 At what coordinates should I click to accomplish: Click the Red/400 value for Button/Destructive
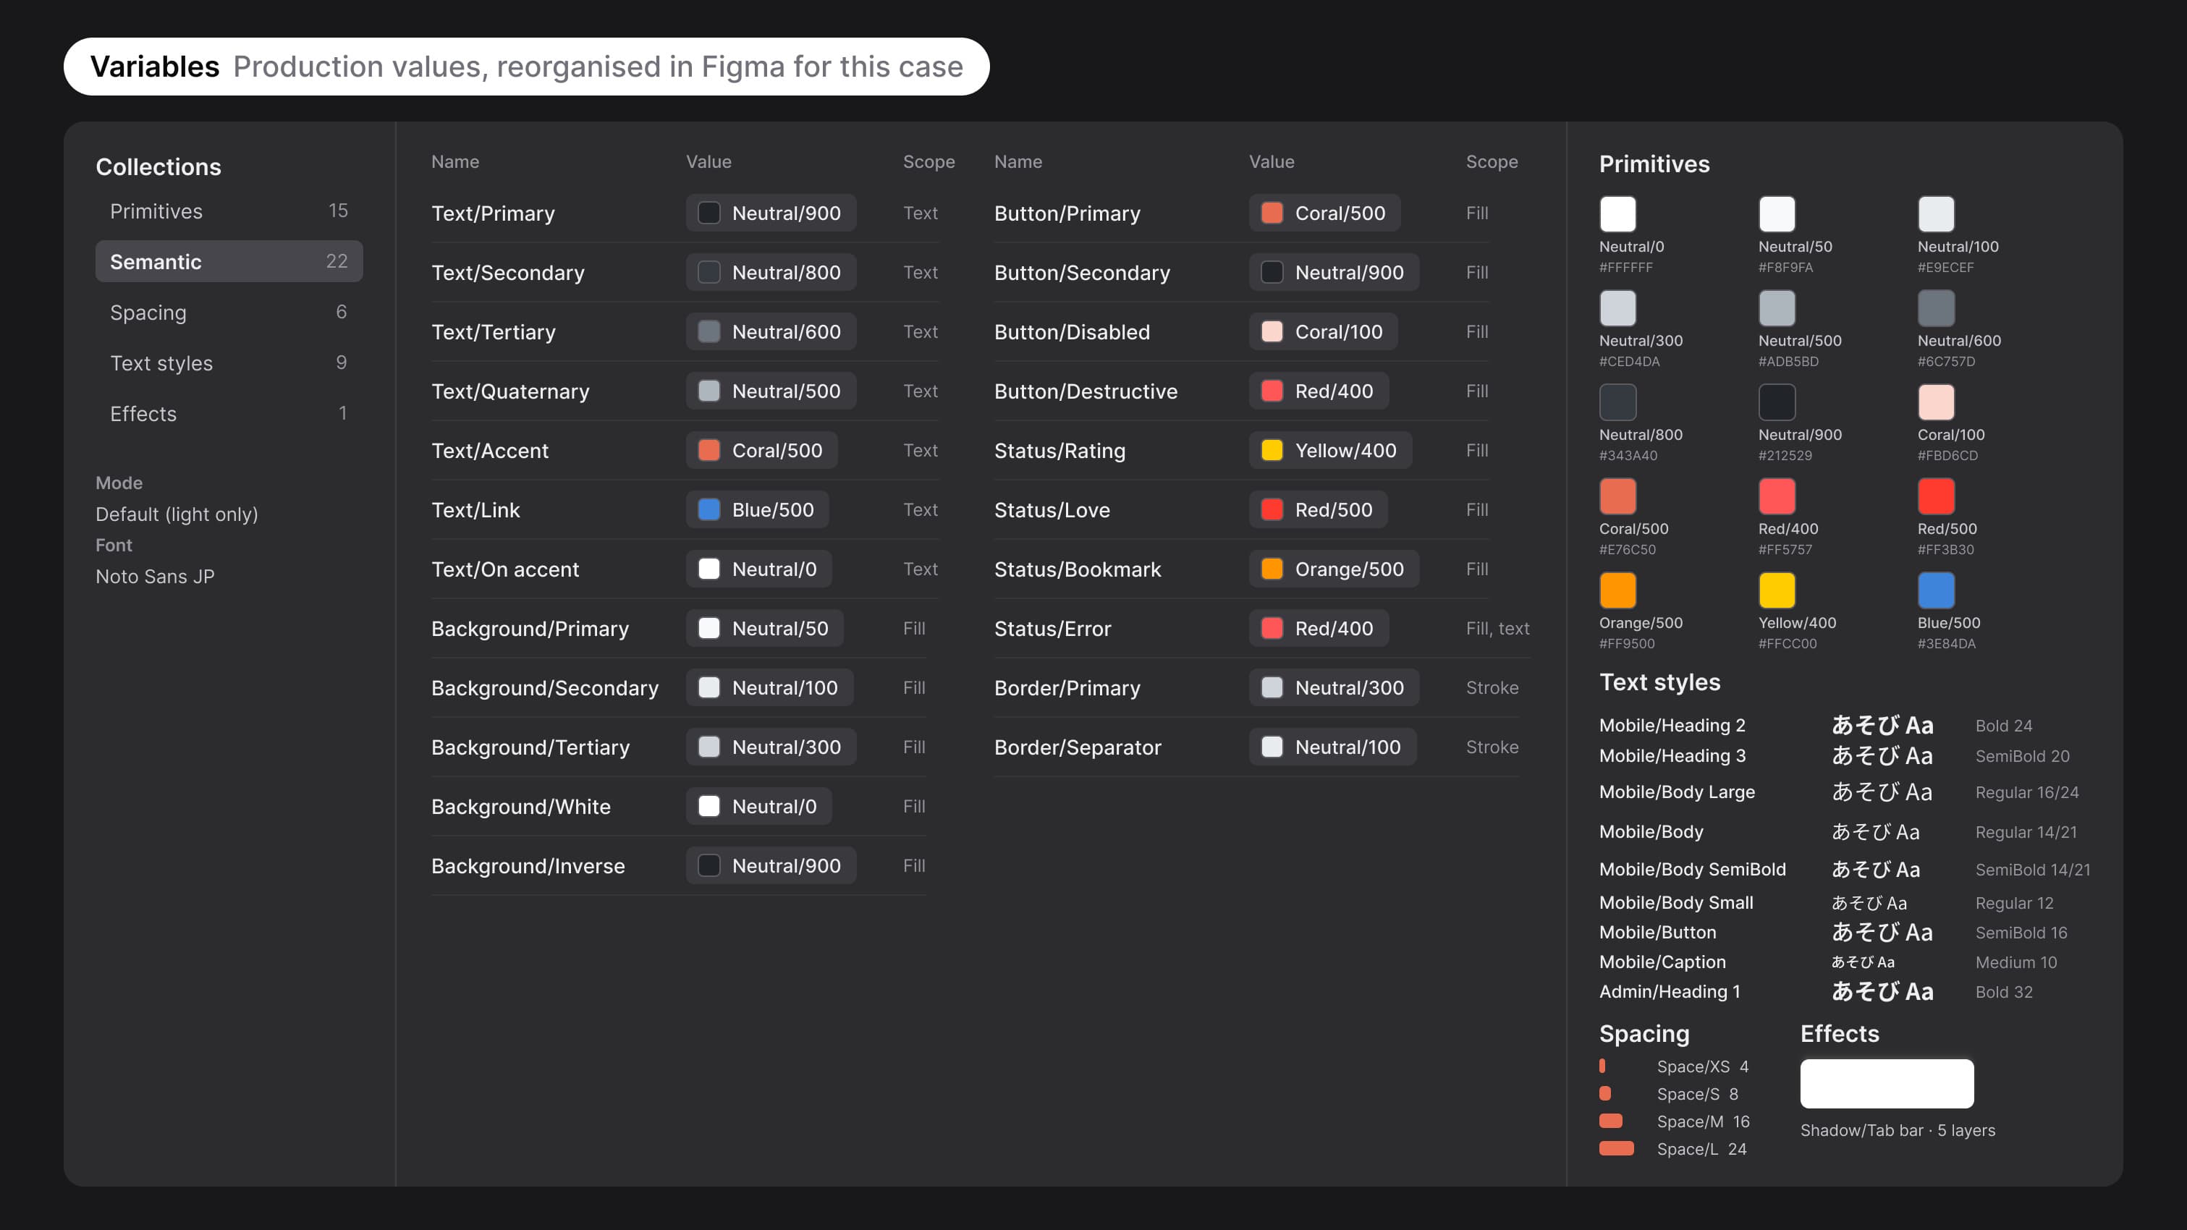[x=1319, y=391]
